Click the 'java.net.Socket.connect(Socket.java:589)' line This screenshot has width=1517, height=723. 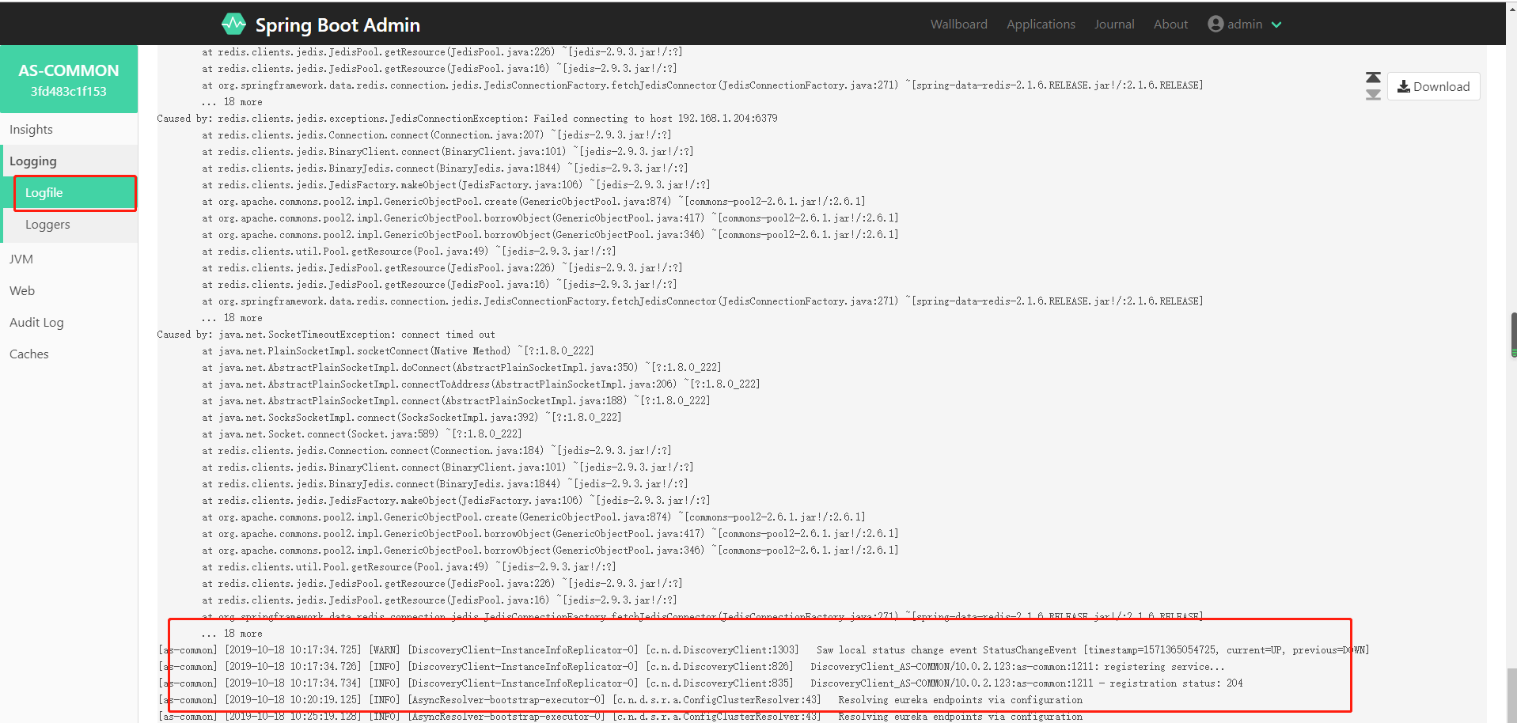point(362,434)
